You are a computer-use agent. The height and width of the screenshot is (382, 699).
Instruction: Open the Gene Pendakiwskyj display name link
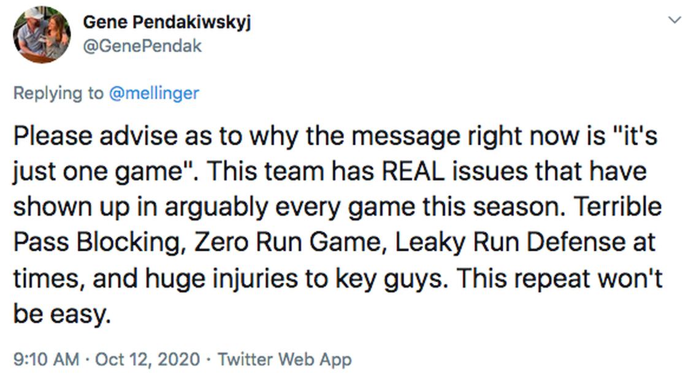point(167,22)
